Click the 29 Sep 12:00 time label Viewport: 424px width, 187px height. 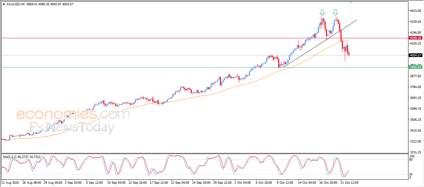pos(222,182)
